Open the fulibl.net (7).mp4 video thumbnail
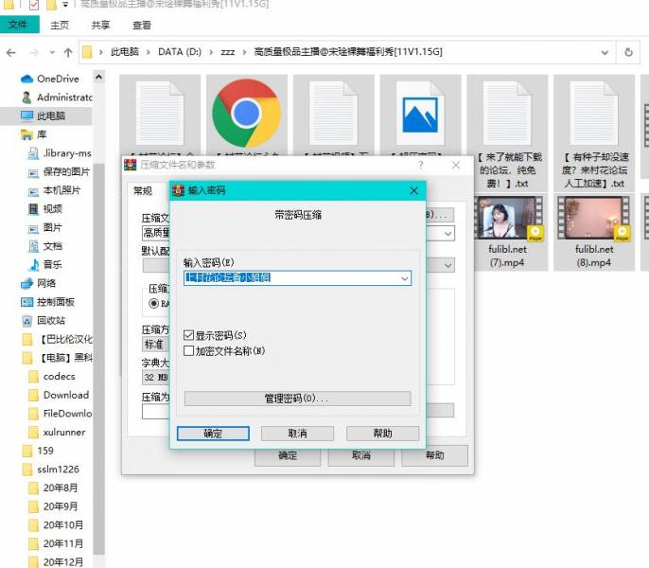The width and height of the screenshot is (649, 568). (509, 219)
